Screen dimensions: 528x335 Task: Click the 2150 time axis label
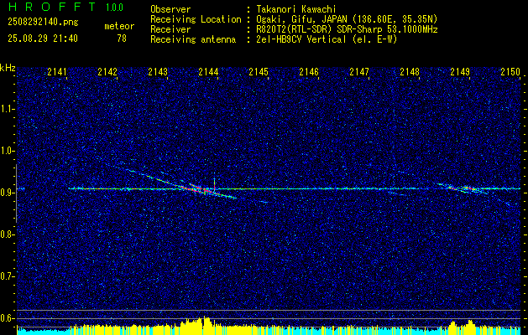510,71
